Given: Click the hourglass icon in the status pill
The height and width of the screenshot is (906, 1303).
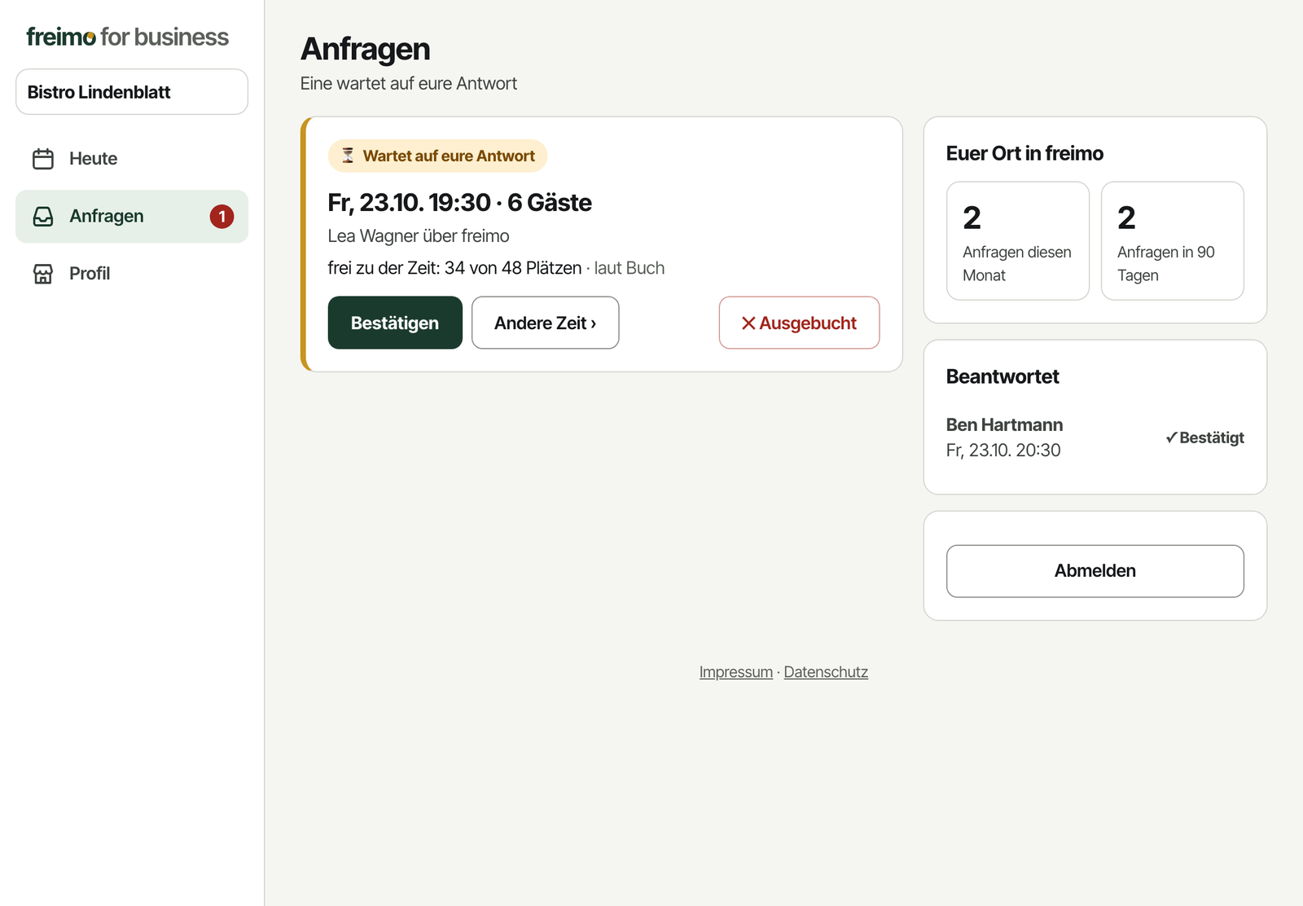Looking at the screenshot, I should click(348, 156).
